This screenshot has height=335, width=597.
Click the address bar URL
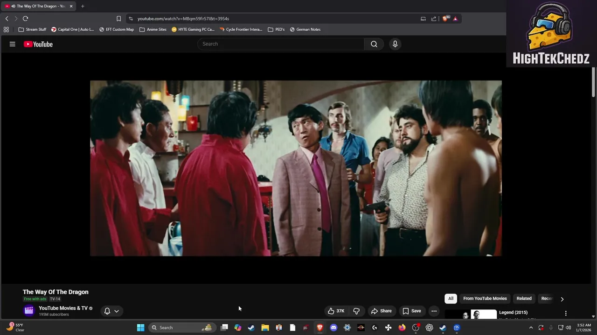(183, 19)
